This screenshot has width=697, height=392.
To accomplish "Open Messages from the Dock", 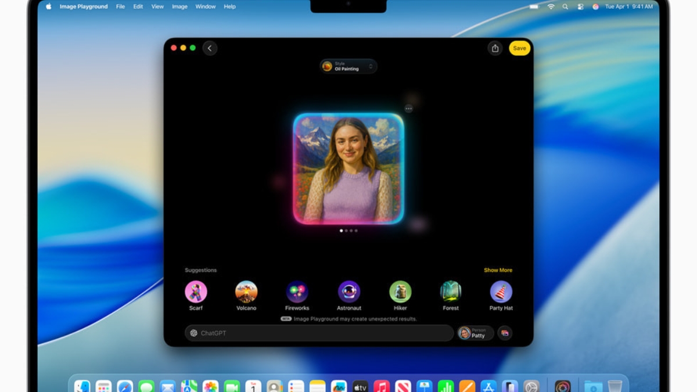I will pyautogui.click(x=146, y=387).
